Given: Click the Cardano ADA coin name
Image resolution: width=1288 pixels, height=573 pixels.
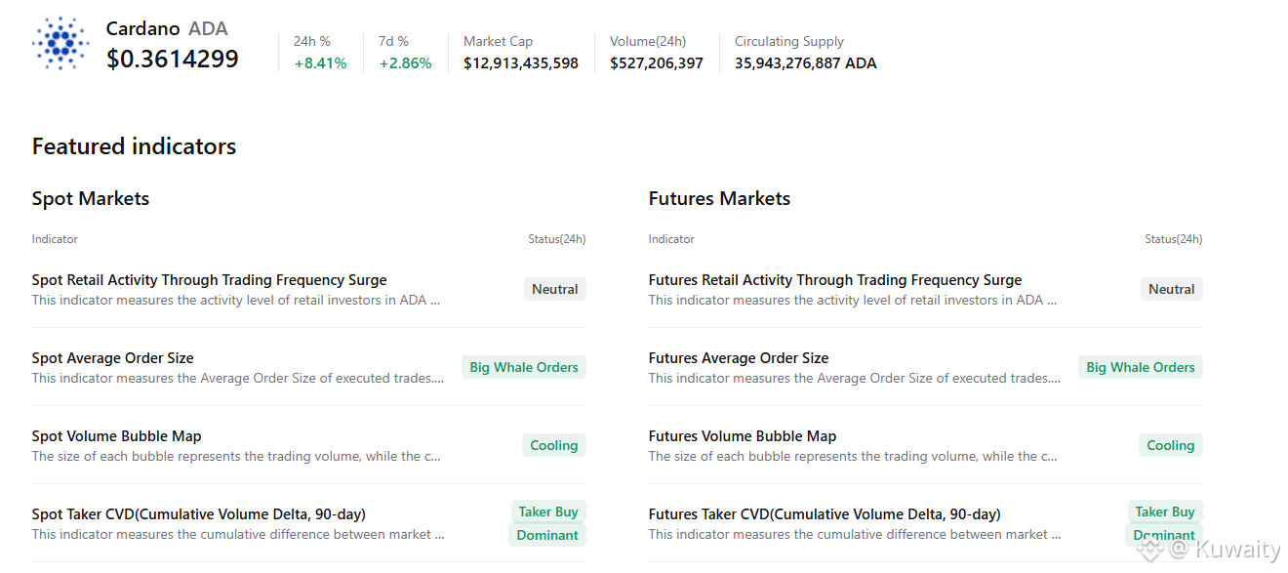Looking at the screenshot, I should tap(166, 29).
